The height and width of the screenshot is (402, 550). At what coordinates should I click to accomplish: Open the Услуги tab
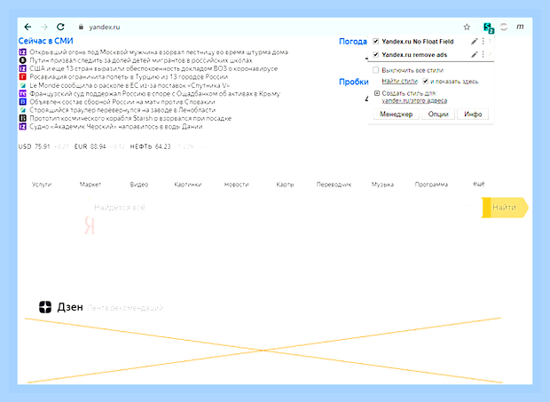tap(42, 185)
